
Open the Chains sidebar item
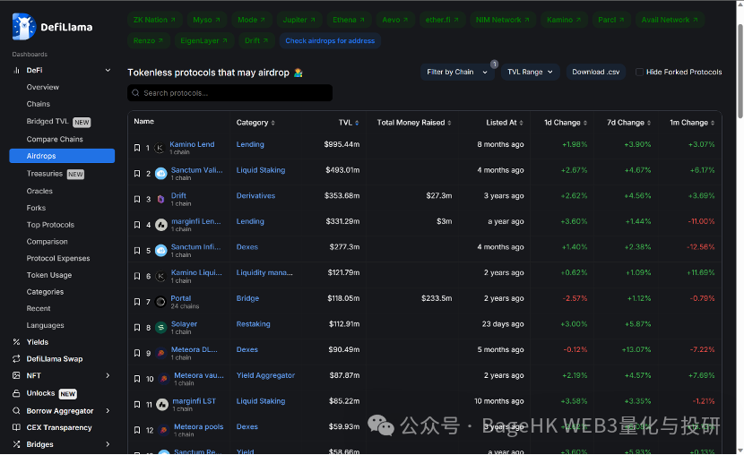pyautogui.click(x=38, y=104)
